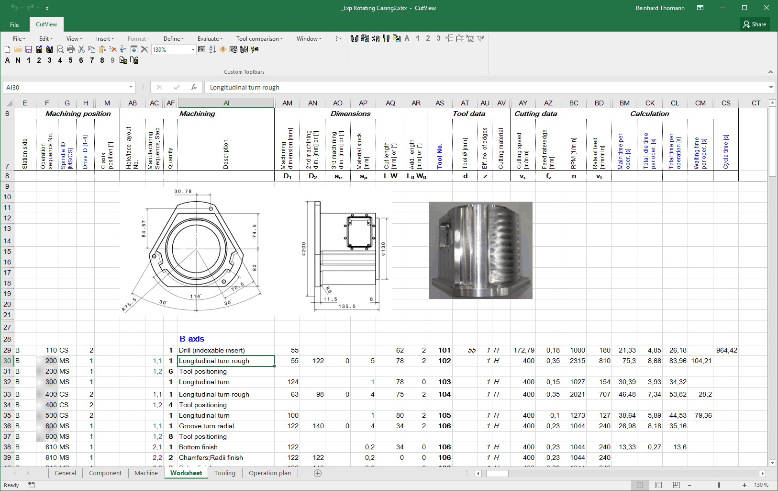Click the new blank document icon
This screenshot has height=491, width=778.
[x=7, y=49]
